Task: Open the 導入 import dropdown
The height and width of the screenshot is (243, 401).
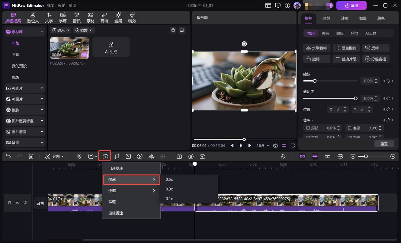Action: pyautogui.click(x=60, y=30)
